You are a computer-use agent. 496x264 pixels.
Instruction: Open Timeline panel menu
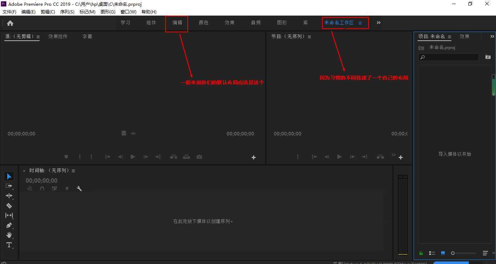(73, 171)
